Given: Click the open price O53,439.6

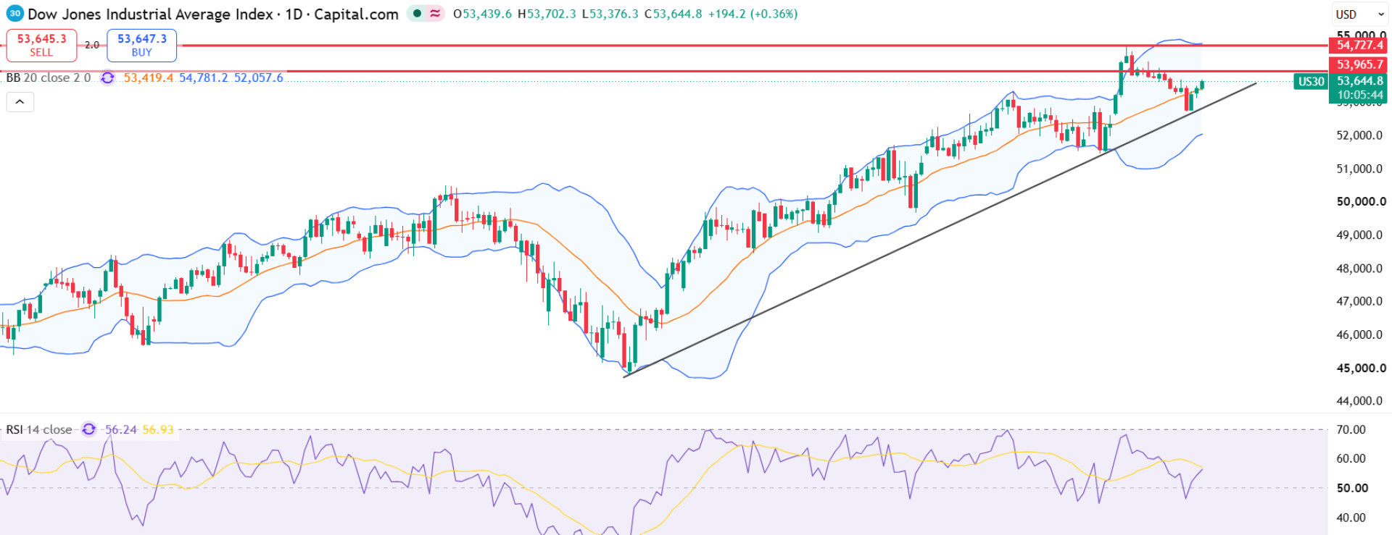Looking at the screenshot, I should tap(482, 14).
